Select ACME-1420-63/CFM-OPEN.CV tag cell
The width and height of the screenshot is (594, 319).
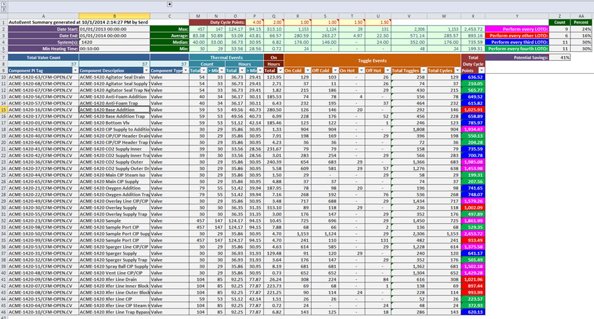[x=44, y=77]
